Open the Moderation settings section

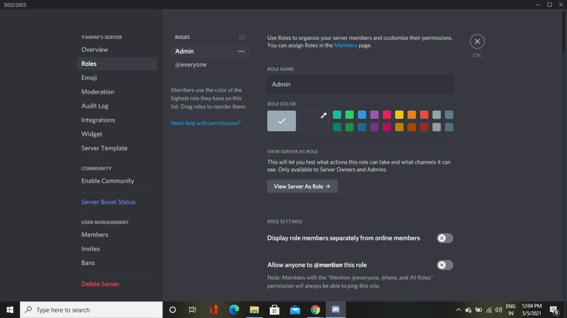click(x=97, y=92)
